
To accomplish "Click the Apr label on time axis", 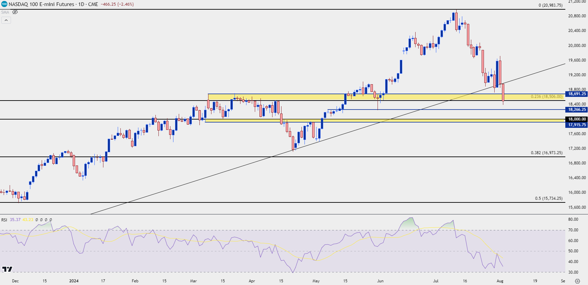I will click(252, 281).
